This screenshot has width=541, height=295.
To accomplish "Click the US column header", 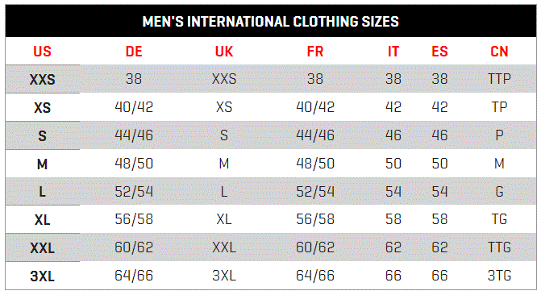I will [42, 52].
